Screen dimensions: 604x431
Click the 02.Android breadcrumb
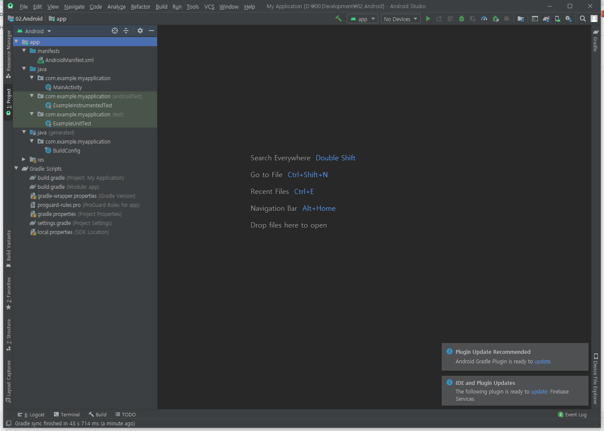tap(25, 19)
